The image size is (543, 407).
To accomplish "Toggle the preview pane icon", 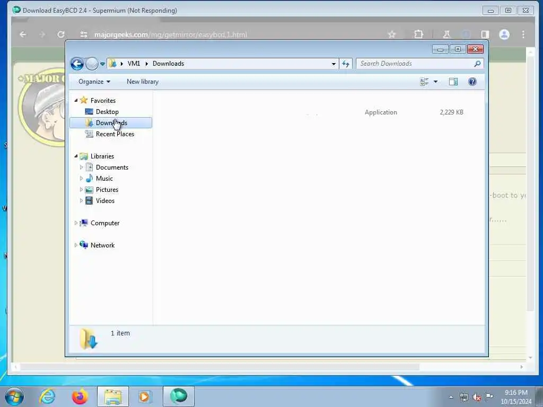I will [453, 82].
